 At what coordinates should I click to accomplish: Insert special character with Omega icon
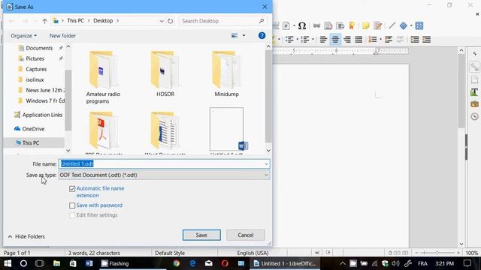tap(302, 25)
